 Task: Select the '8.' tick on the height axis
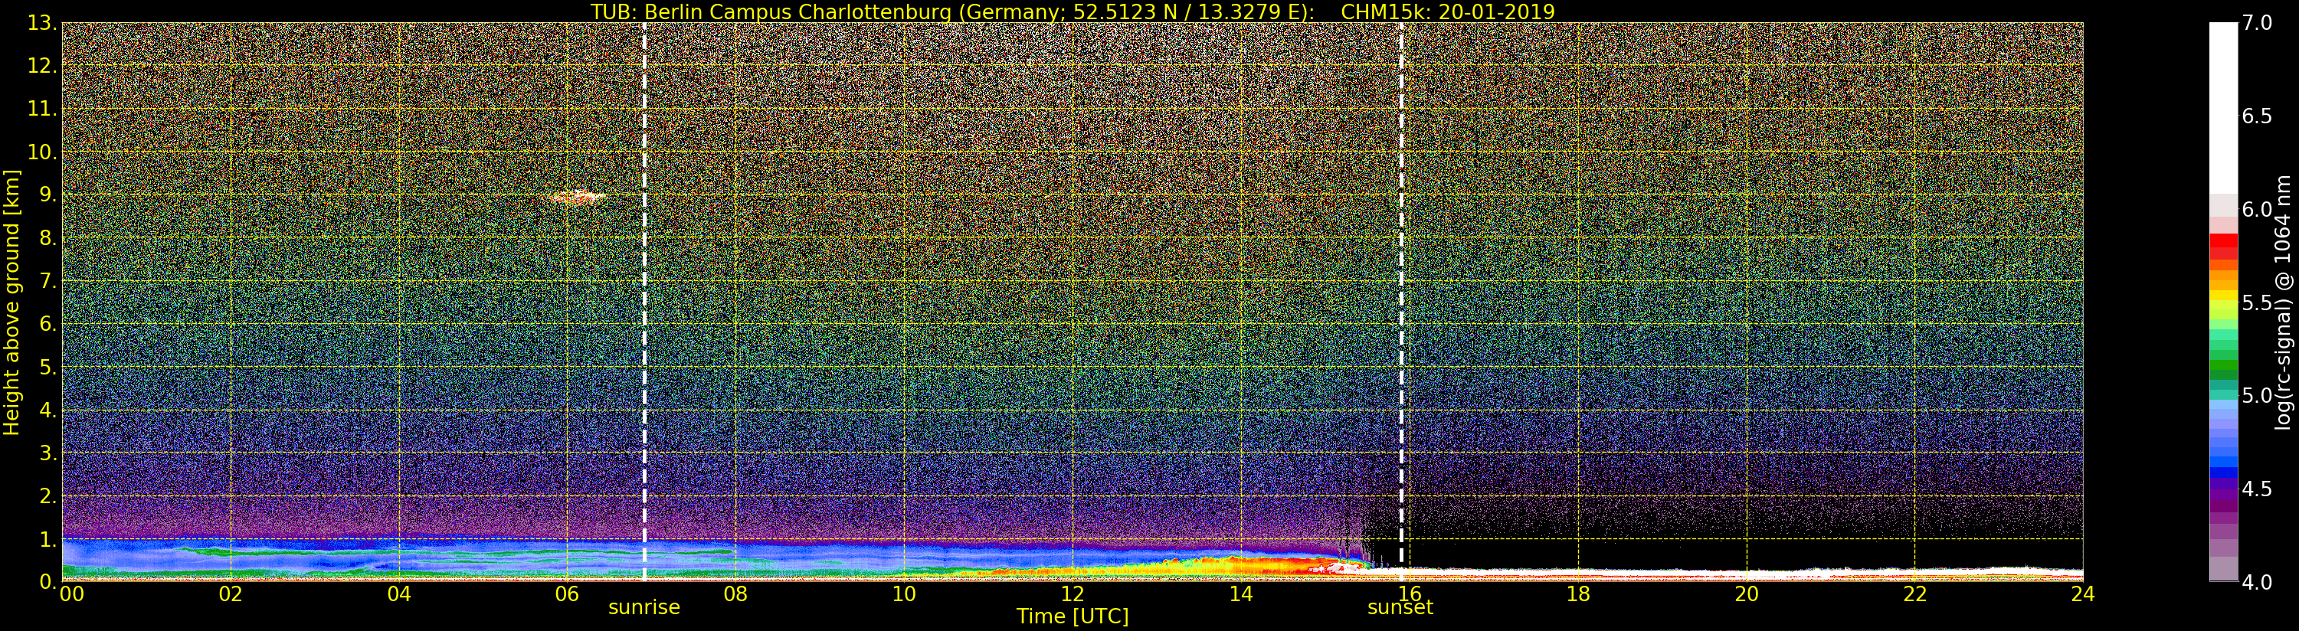coord(47,237)
